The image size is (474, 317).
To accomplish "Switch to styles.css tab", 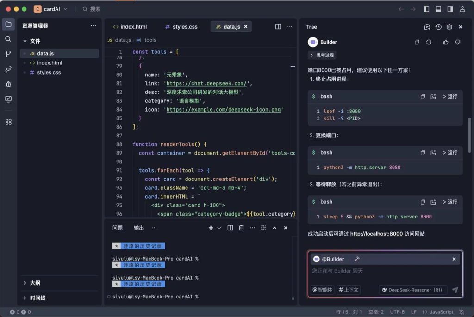I will (x=181, y=27).
